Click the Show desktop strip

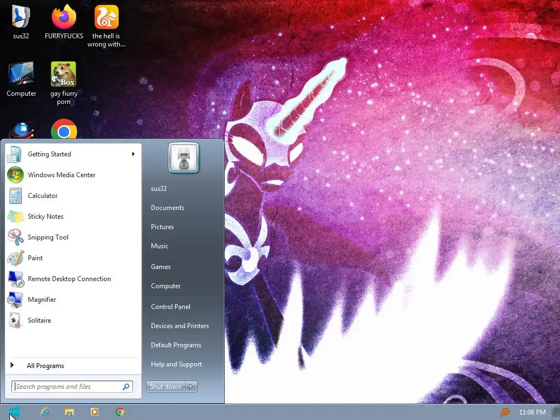[x=556, y=412]
